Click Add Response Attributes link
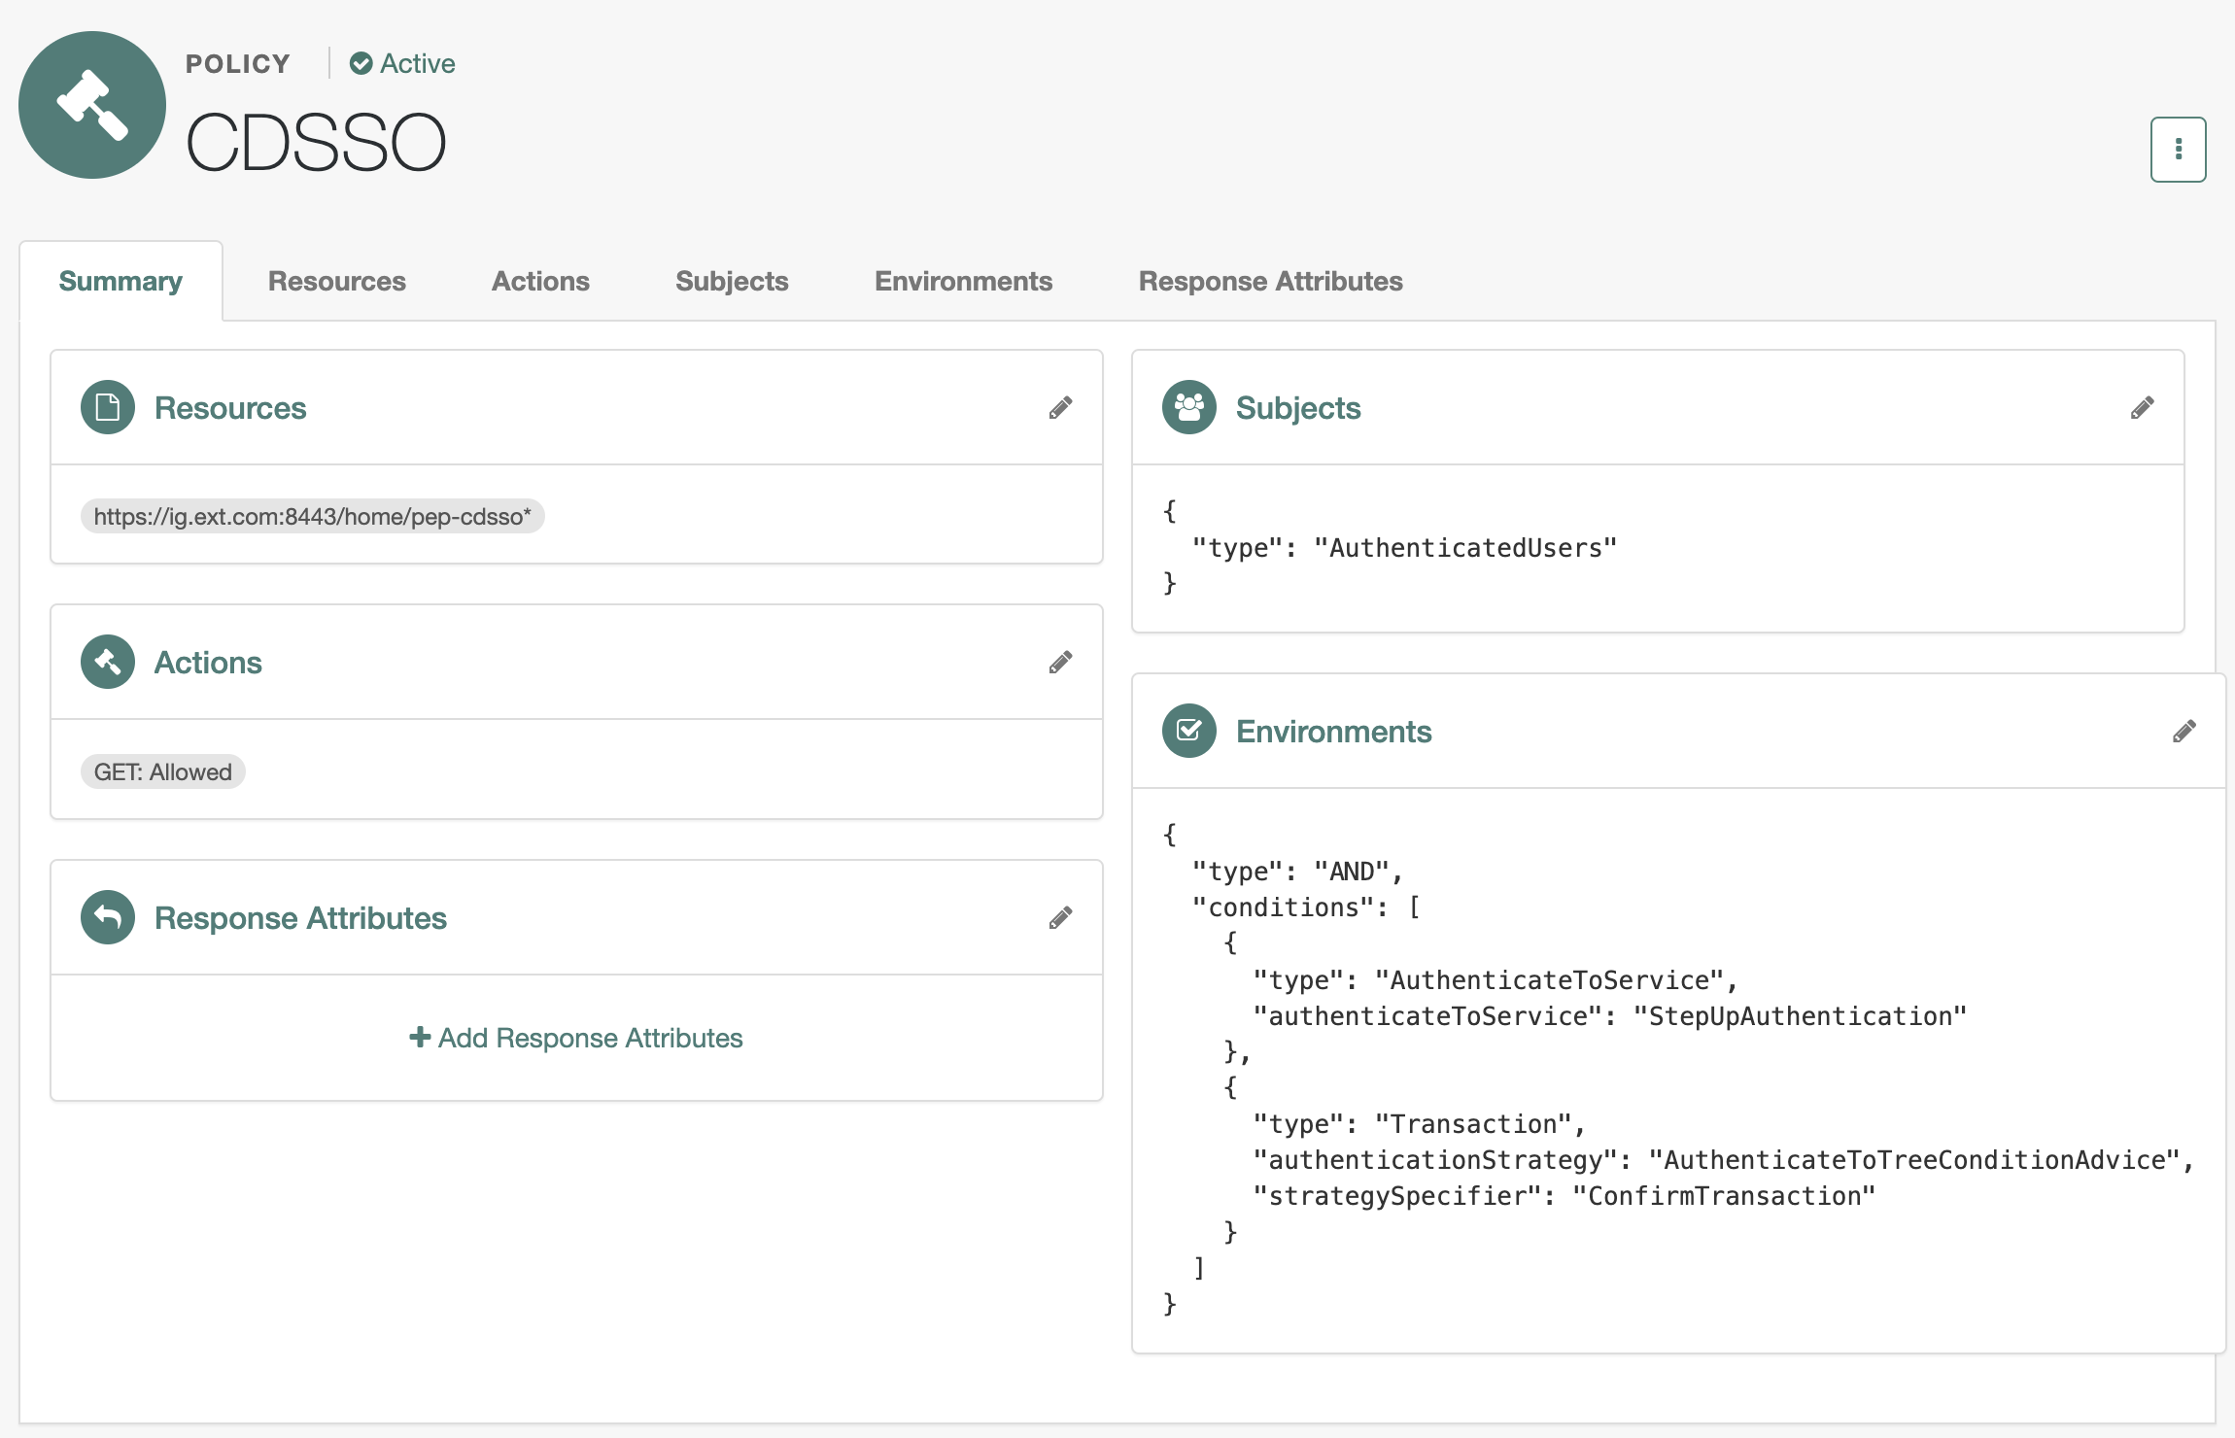 click(576, 1038)
